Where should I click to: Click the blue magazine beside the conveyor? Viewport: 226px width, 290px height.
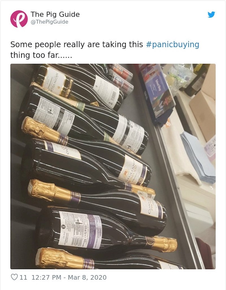coord(158,91)
